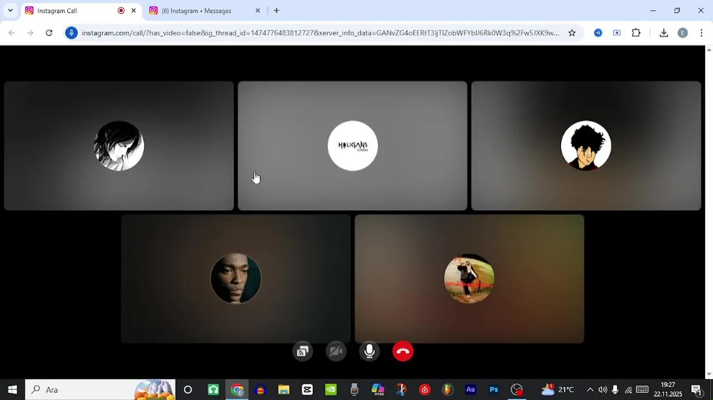Open the Chrome profile E avatar
This screenshot has width=713, height=400.
point(682,33)
